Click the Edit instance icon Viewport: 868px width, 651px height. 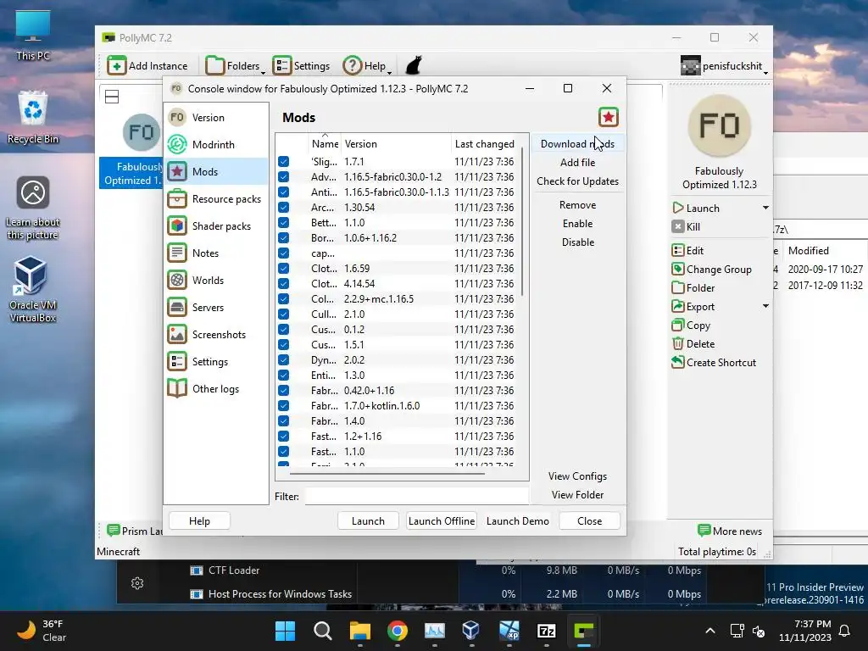tap(677, 250)
